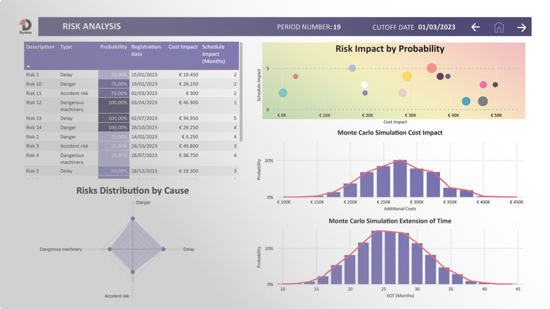The image size is (550, 309).
Task: Click registration date 15/01/2023
Action: click(144, 75)
